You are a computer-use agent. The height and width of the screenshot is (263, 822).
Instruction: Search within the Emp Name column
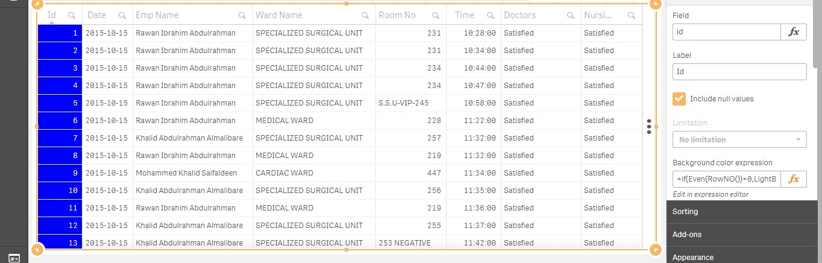click(242, 15)
